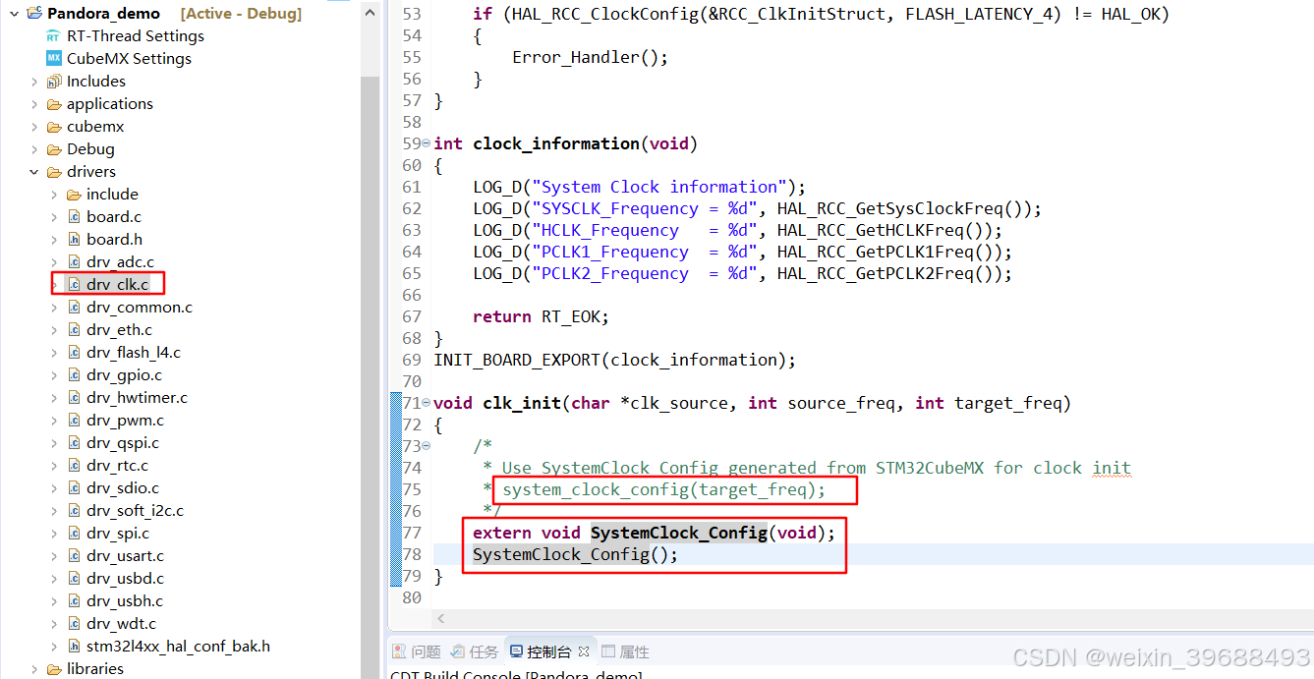Select the 控制台 (Console) tab
Viewport: 1314px width, 679px height.
[x=549, y=651]
